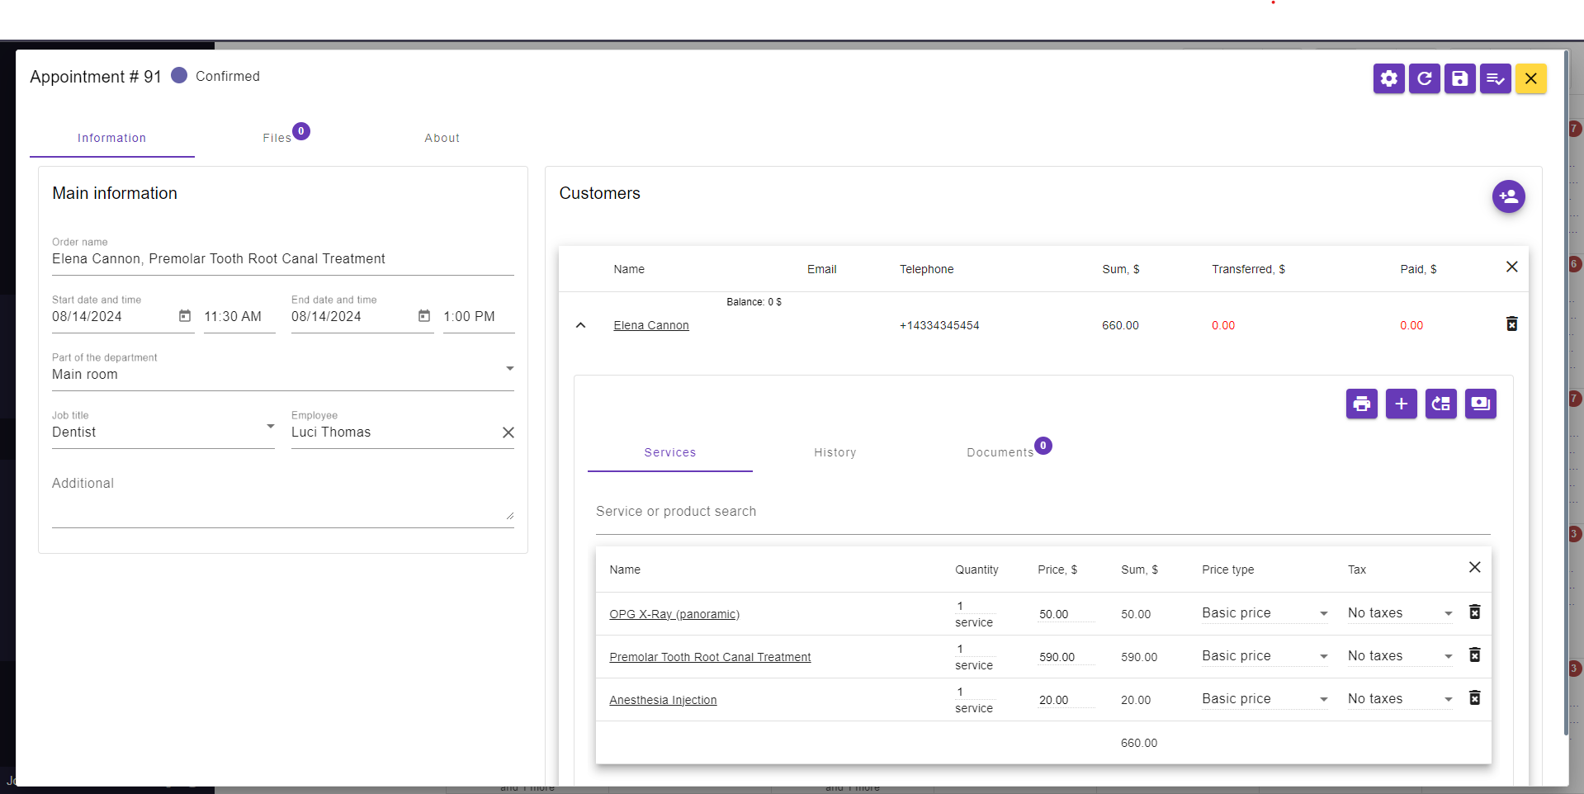The image size is (1584, 794).
Task: Click the transfer payment icon button
Action: click(x=1440, y=404)
